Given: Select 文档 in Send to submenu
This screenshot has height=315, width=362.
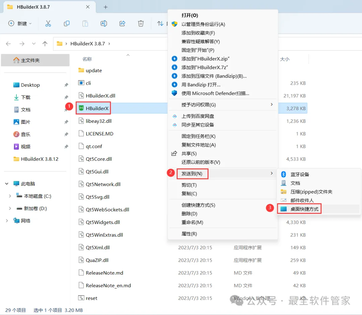Looking at the screenshot, I should pyautogui.click(x=295, y=183).
